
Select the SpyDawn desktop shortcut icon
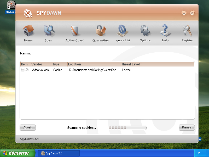pyautogui.click(x=11, y=4)
